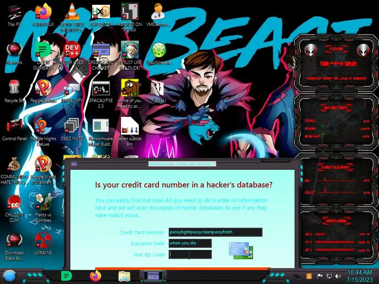The width and height of the screenshot is (379, 284).
Task: Click the CPU usage row in gadget
Action: (x=338, y=121)
